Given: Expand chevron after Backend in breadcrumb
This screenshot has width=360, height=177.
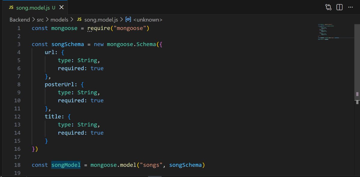Looking at the screenshot, I should click(x=33, y=20).
